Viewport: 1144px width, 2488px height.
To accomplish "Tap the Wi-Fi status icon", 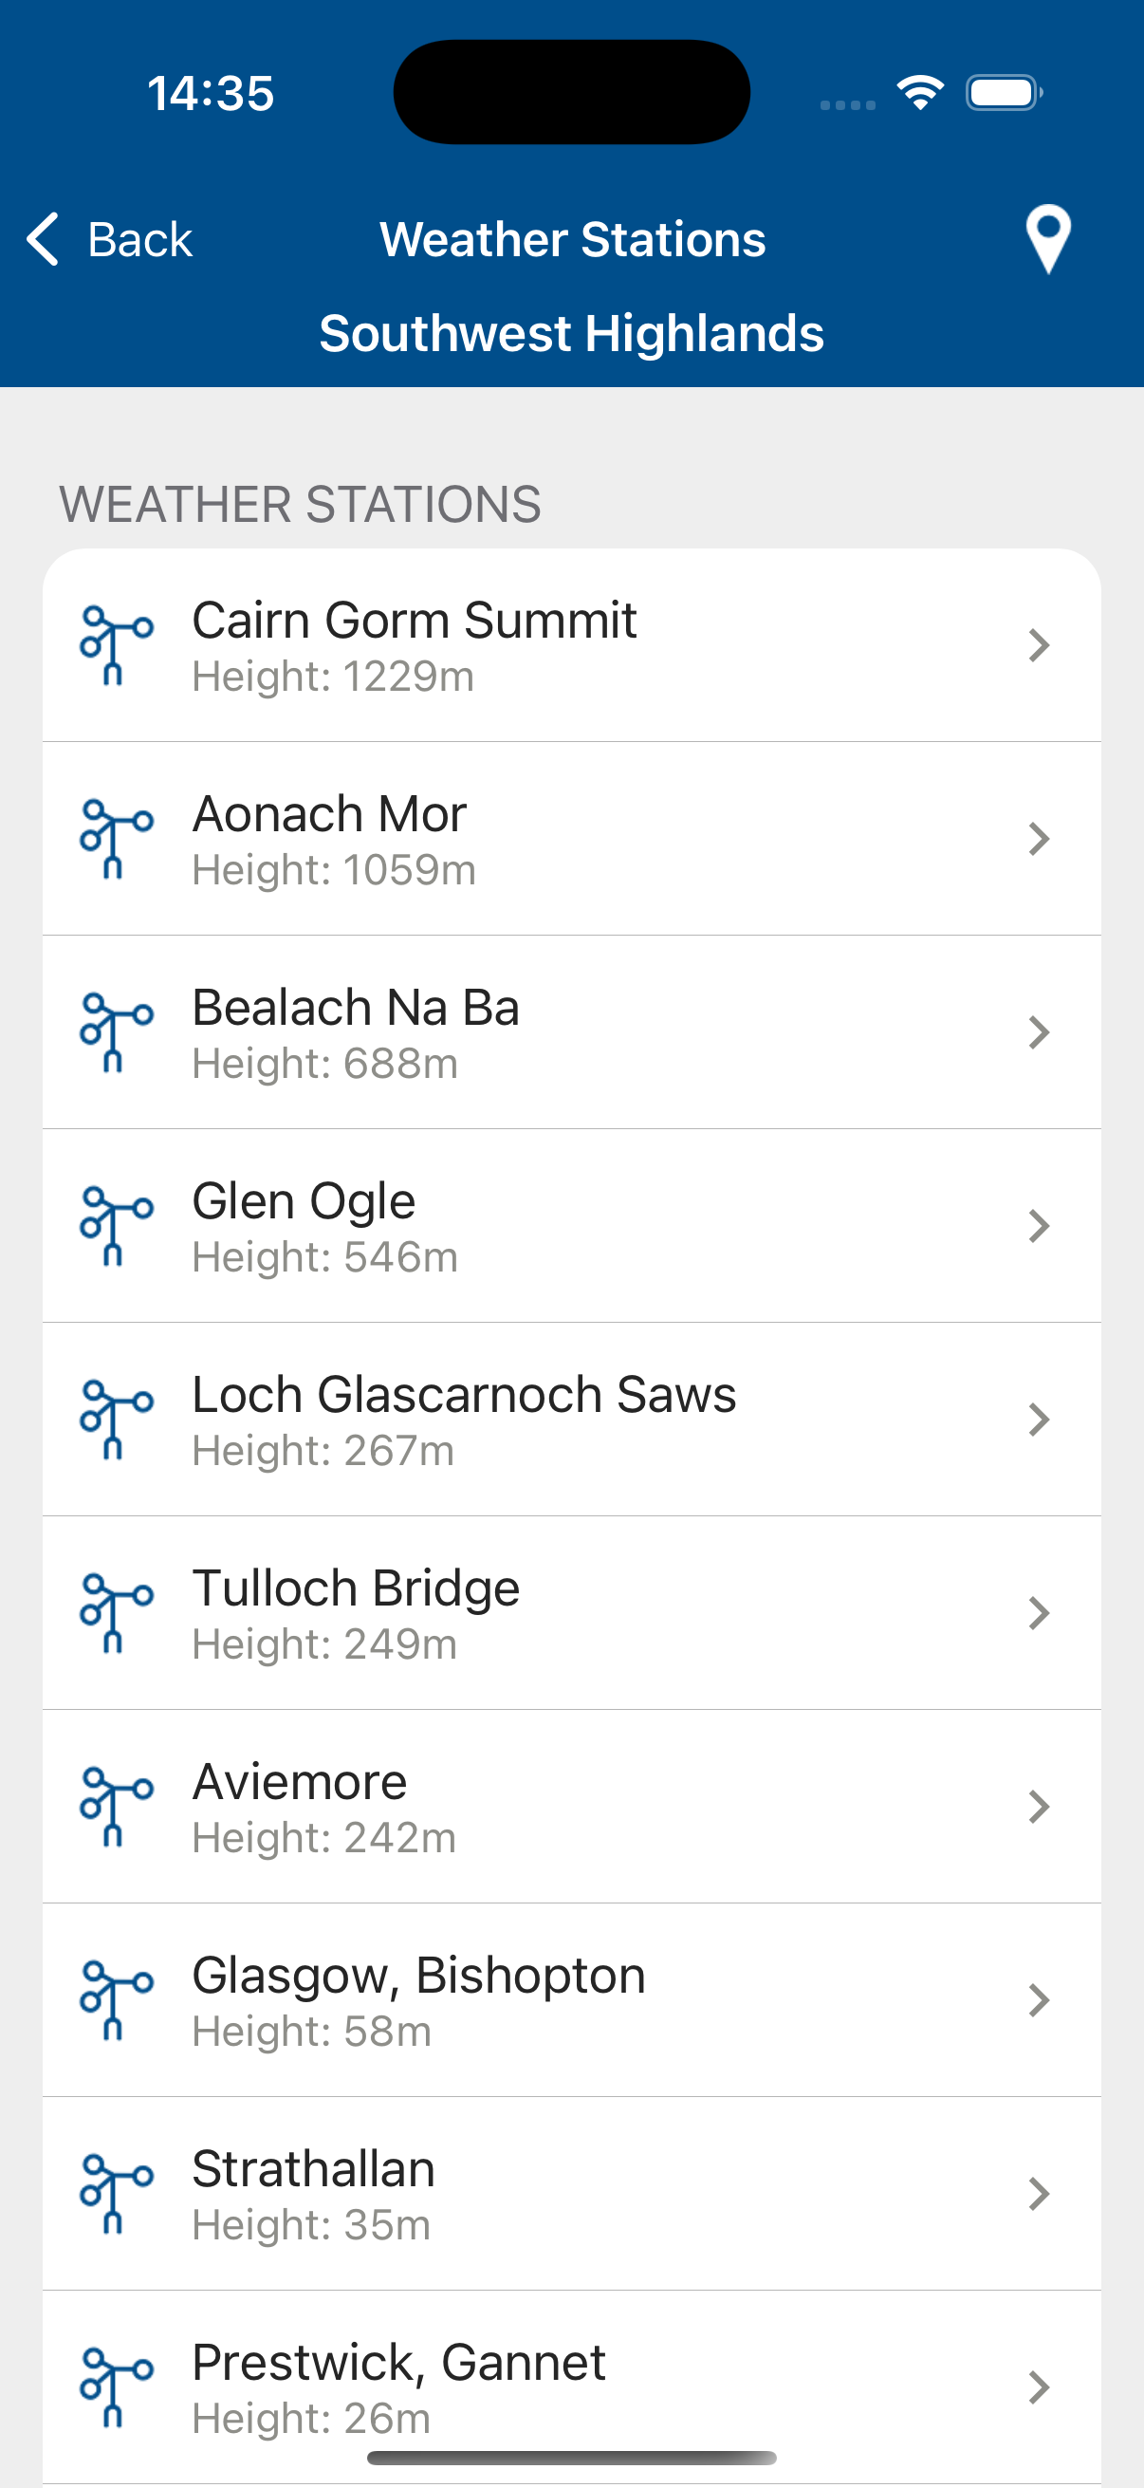I will pos(919,93).
